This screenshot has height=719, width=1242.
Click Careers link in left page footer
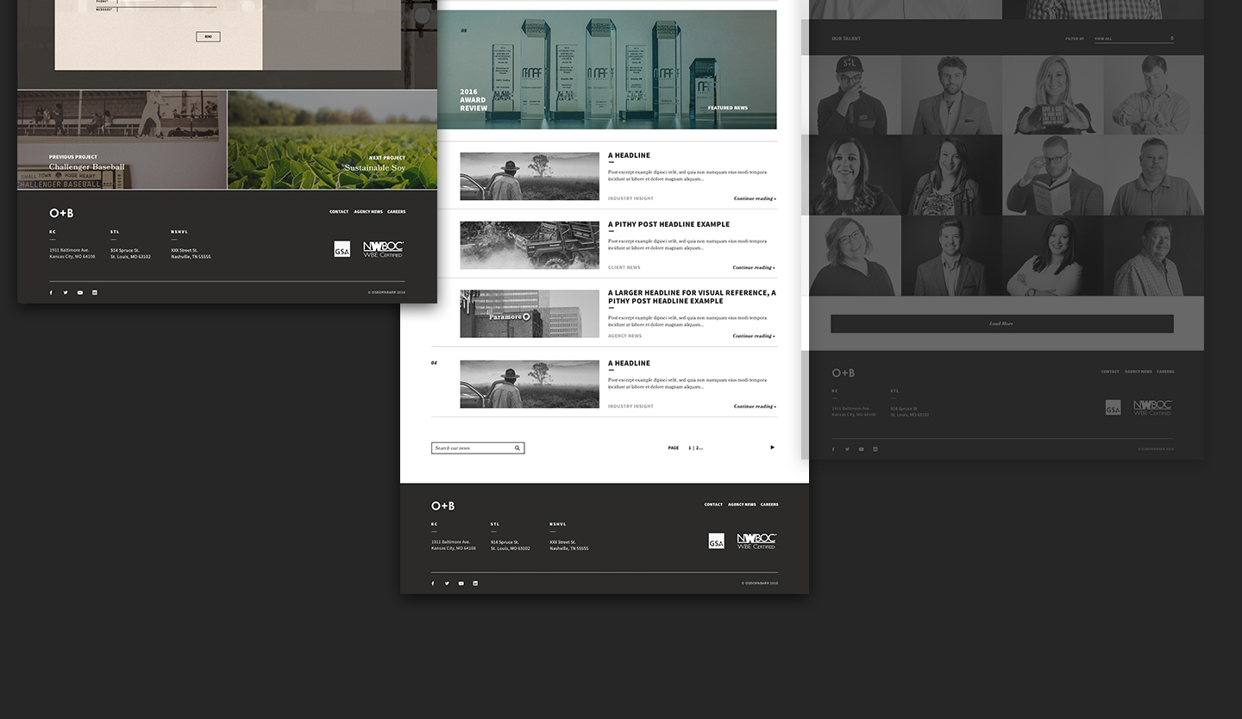click(397, 212)
